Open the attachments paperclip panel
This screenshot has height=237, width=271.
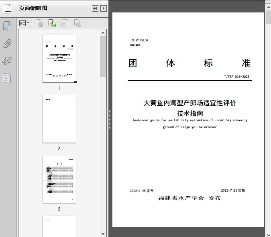(x=7, y=43)
